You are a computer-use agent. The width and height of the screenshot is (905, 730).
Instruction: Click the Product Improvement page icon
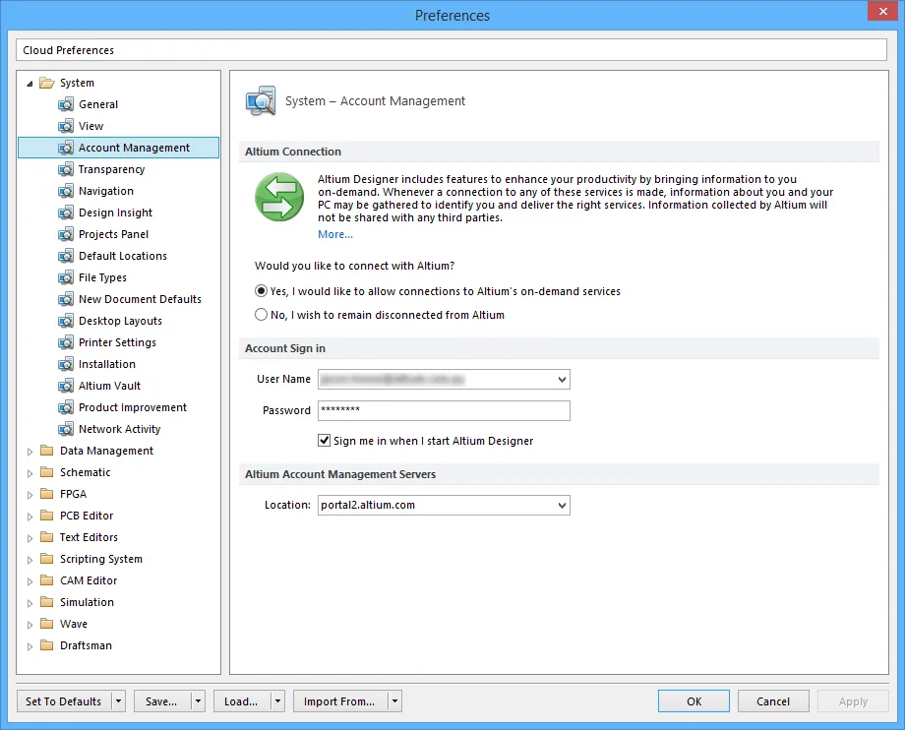coord(66,407)
